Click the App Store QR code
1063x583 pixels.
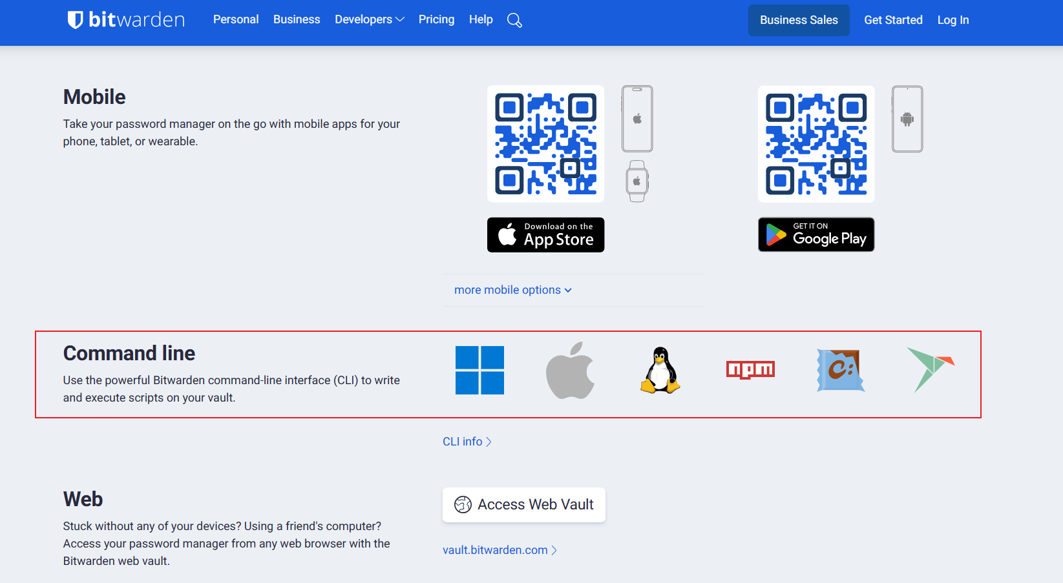pos(545,144)
